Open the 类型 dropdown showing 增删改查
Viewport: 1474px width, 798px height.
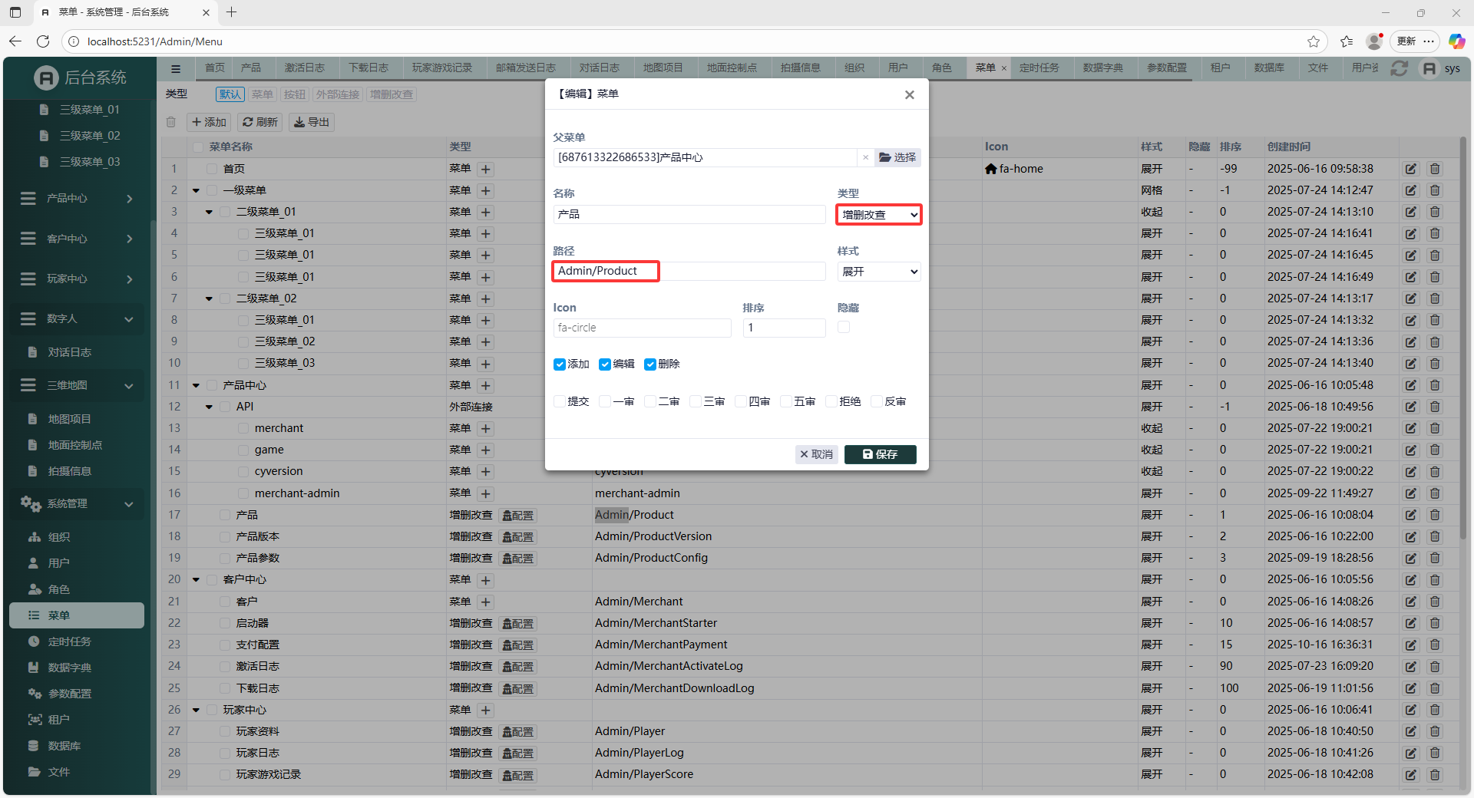(878, 215)
